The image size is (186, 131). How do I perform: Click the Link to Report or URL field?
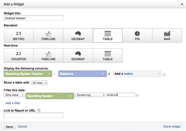(34, 115)
